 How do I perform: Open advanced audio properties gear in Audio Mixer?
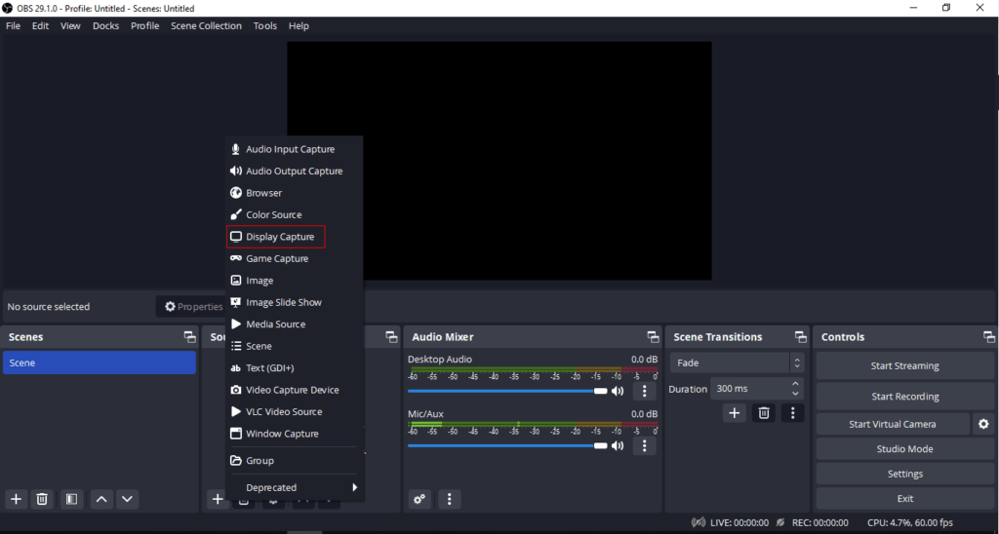[420, 499]
